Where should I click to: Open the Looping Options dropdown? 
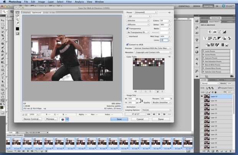coord(157,110)
